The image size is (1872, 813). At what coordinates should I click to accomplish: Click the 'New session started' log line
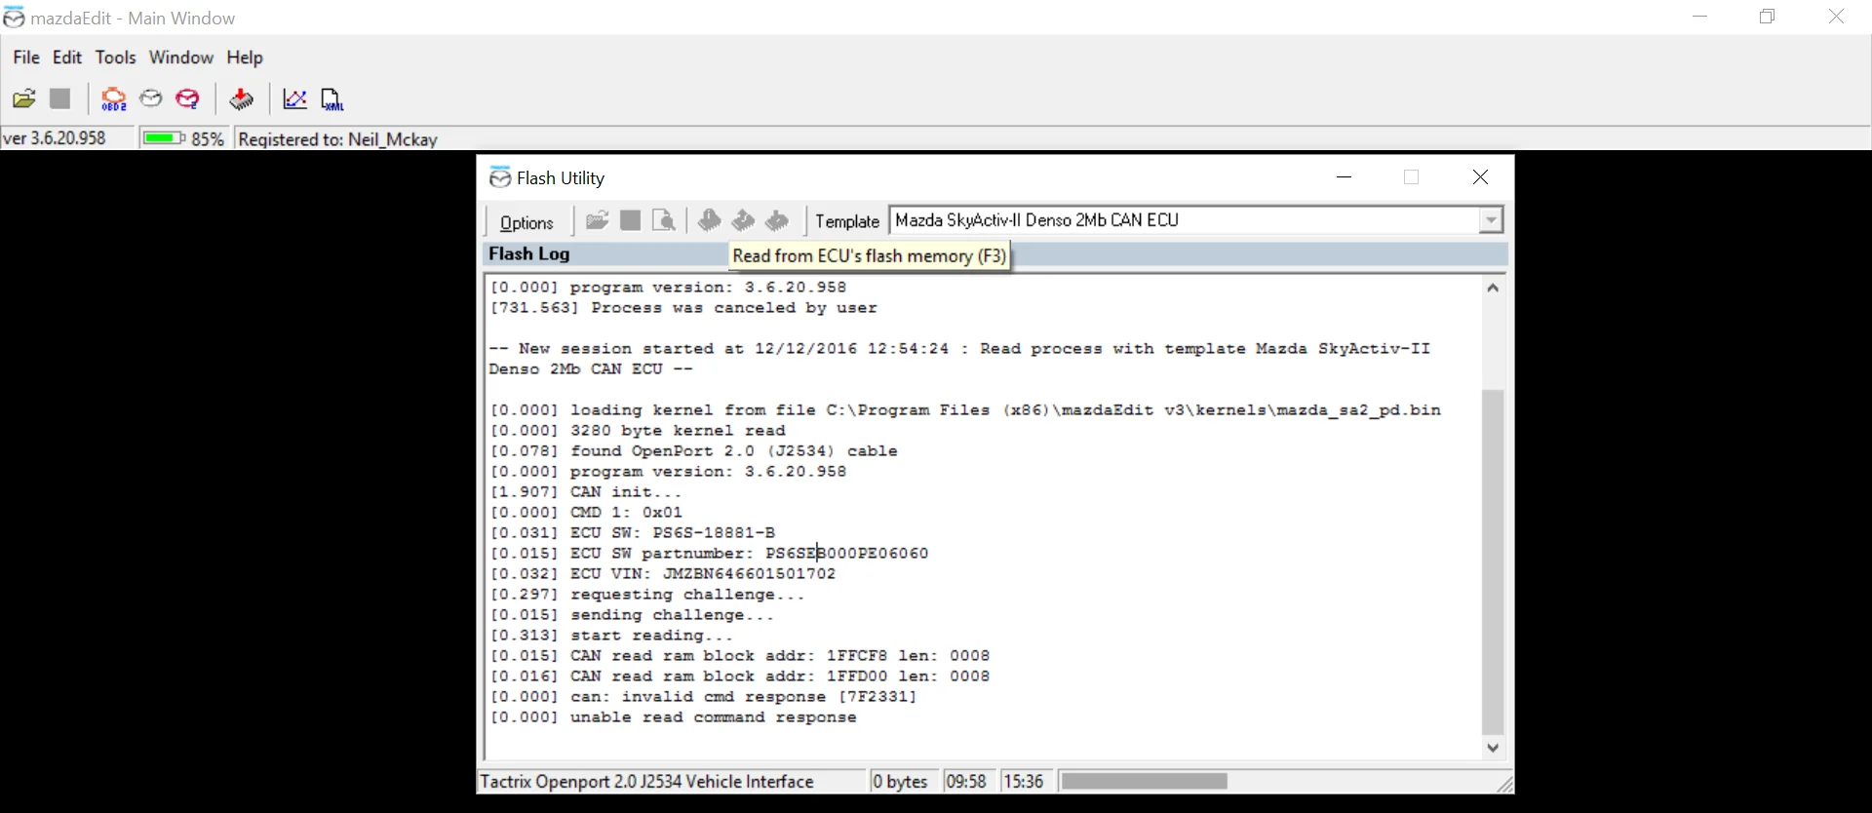(959, 359)
